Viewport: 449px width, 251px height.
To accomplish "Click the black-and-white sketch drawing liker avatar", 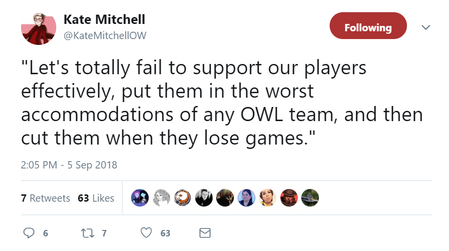I will (x=161, y=198).
